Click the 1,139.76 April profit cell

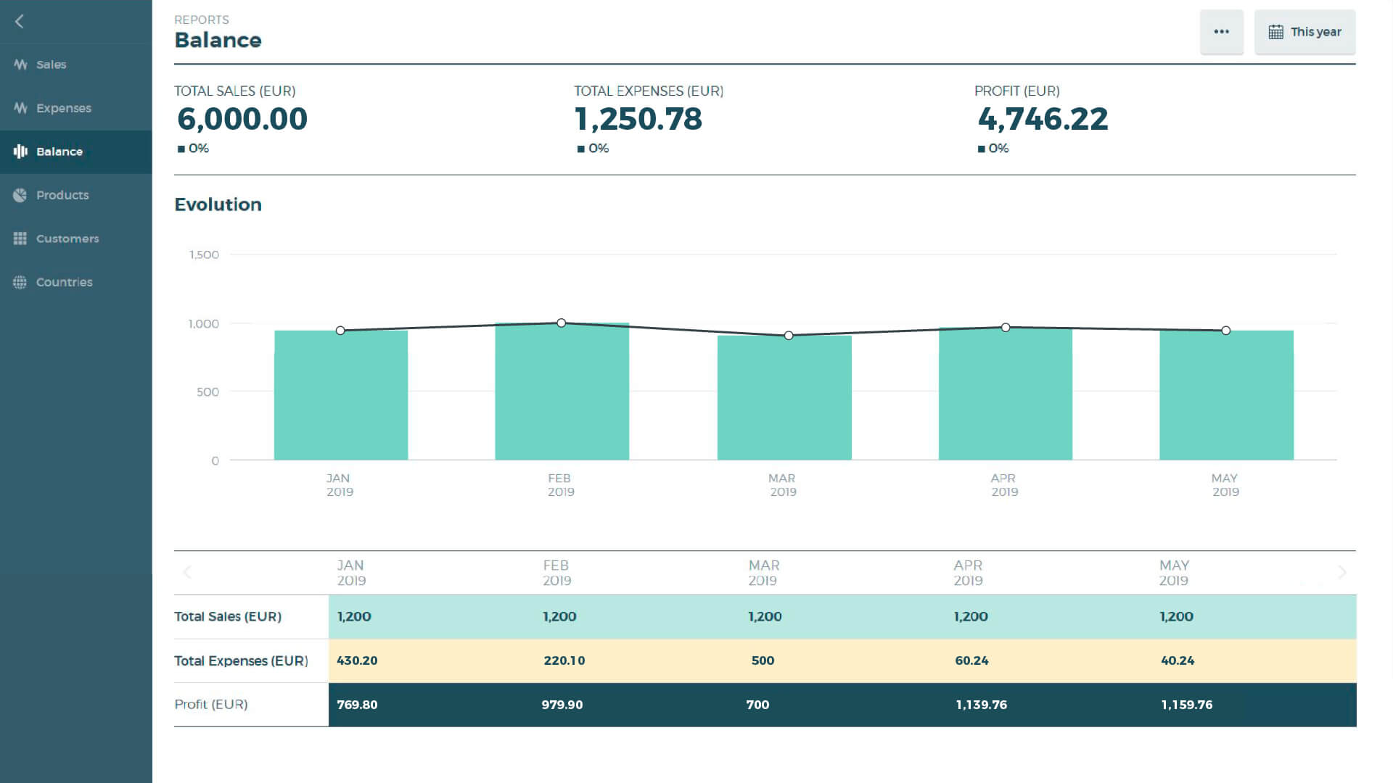coord(982,705)
